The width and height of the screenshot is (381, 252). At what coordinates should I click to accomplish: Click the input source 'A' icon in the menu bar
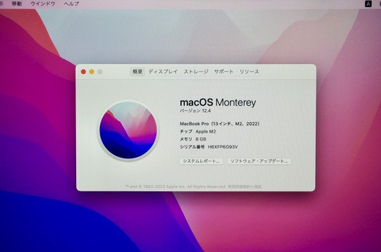click(x=368, y=4)
